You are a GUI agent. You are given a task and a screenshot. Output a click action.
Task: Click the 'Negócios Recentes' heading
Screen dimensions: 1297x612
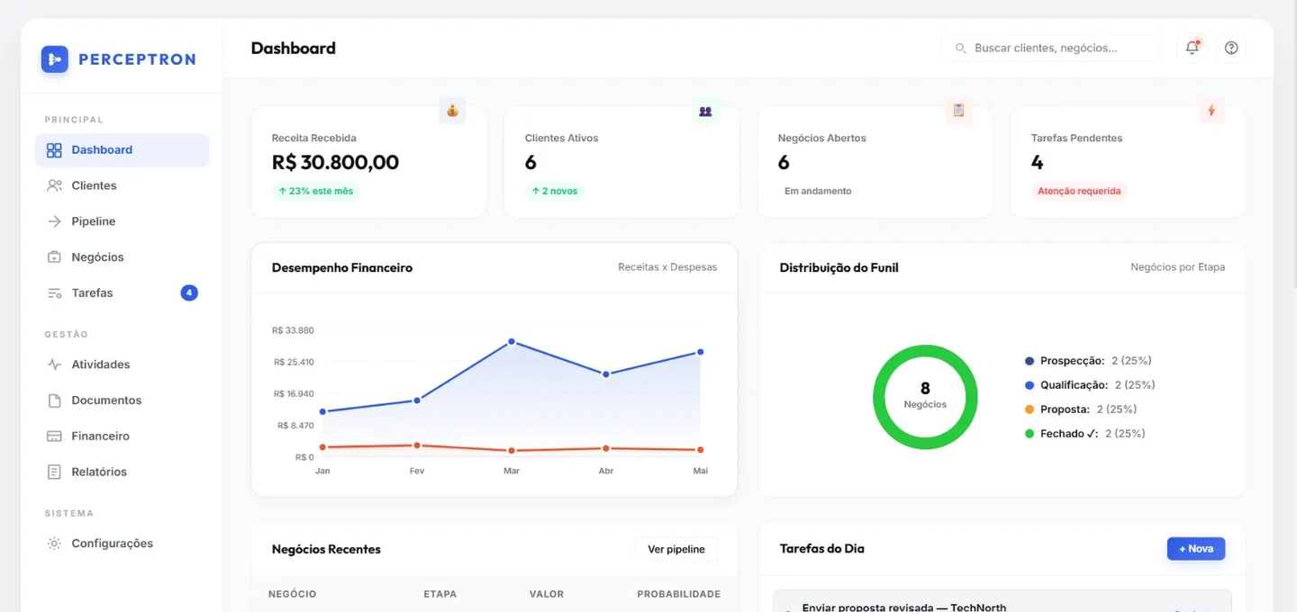click(x=326, y=549)
